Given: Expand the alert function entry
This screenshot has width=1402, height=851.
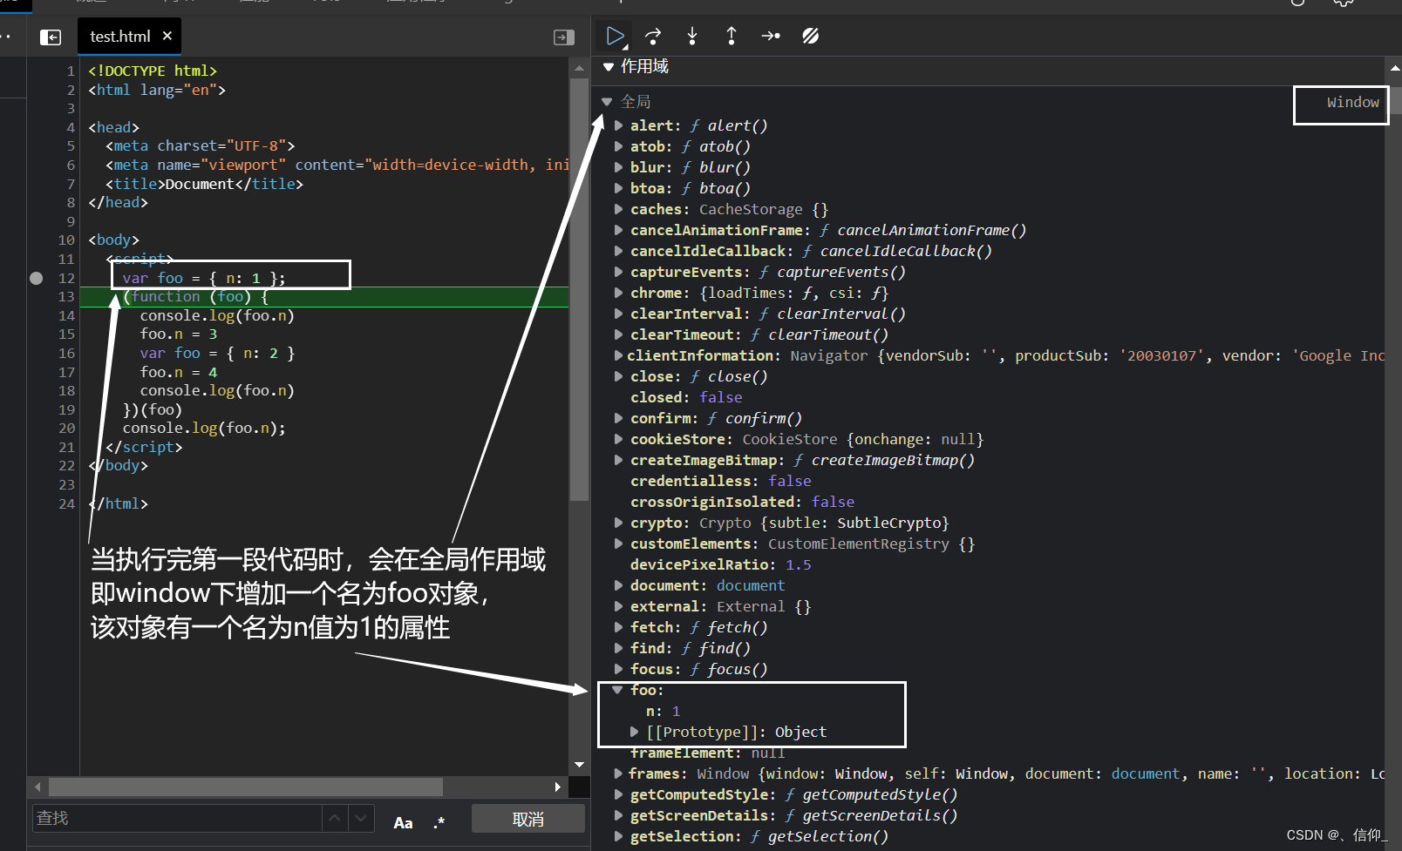Looking at the screenshot, I should pyautogui.click(x=618, y=125).
